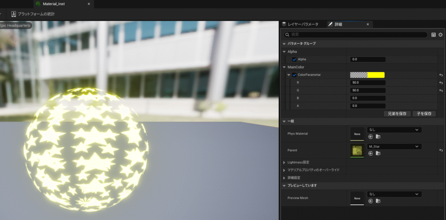This screenshot has width=446, height=220.
Task: Click the star sphere in the preview
Action: coord(85,150)
